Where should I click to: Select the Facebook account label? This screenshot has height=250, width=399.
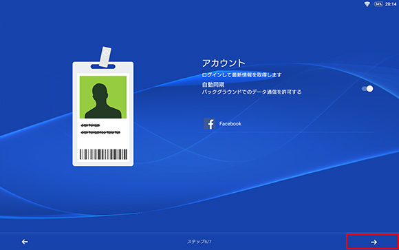point(230,124)
